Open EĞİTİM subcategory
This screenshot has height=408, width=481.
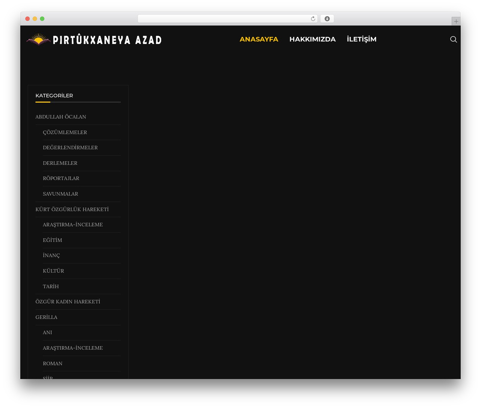(53, 240)
